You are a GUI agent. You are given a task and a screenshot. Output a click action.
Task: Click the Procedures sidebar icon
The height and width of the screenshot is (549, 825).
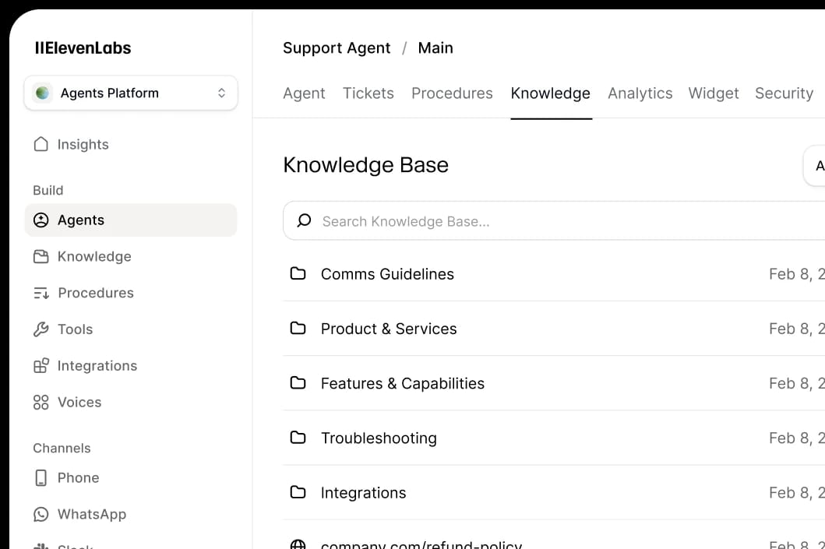click(x=41, y=293)
